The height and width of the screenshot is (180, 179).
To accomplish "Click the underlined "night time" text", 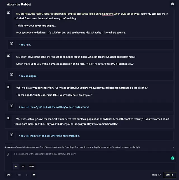I will [x=108, y=14].
